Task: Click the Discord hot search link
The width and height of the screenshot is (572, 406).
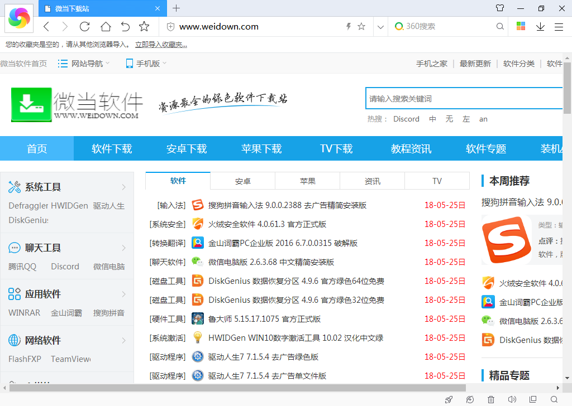Action: coord(406,119)
